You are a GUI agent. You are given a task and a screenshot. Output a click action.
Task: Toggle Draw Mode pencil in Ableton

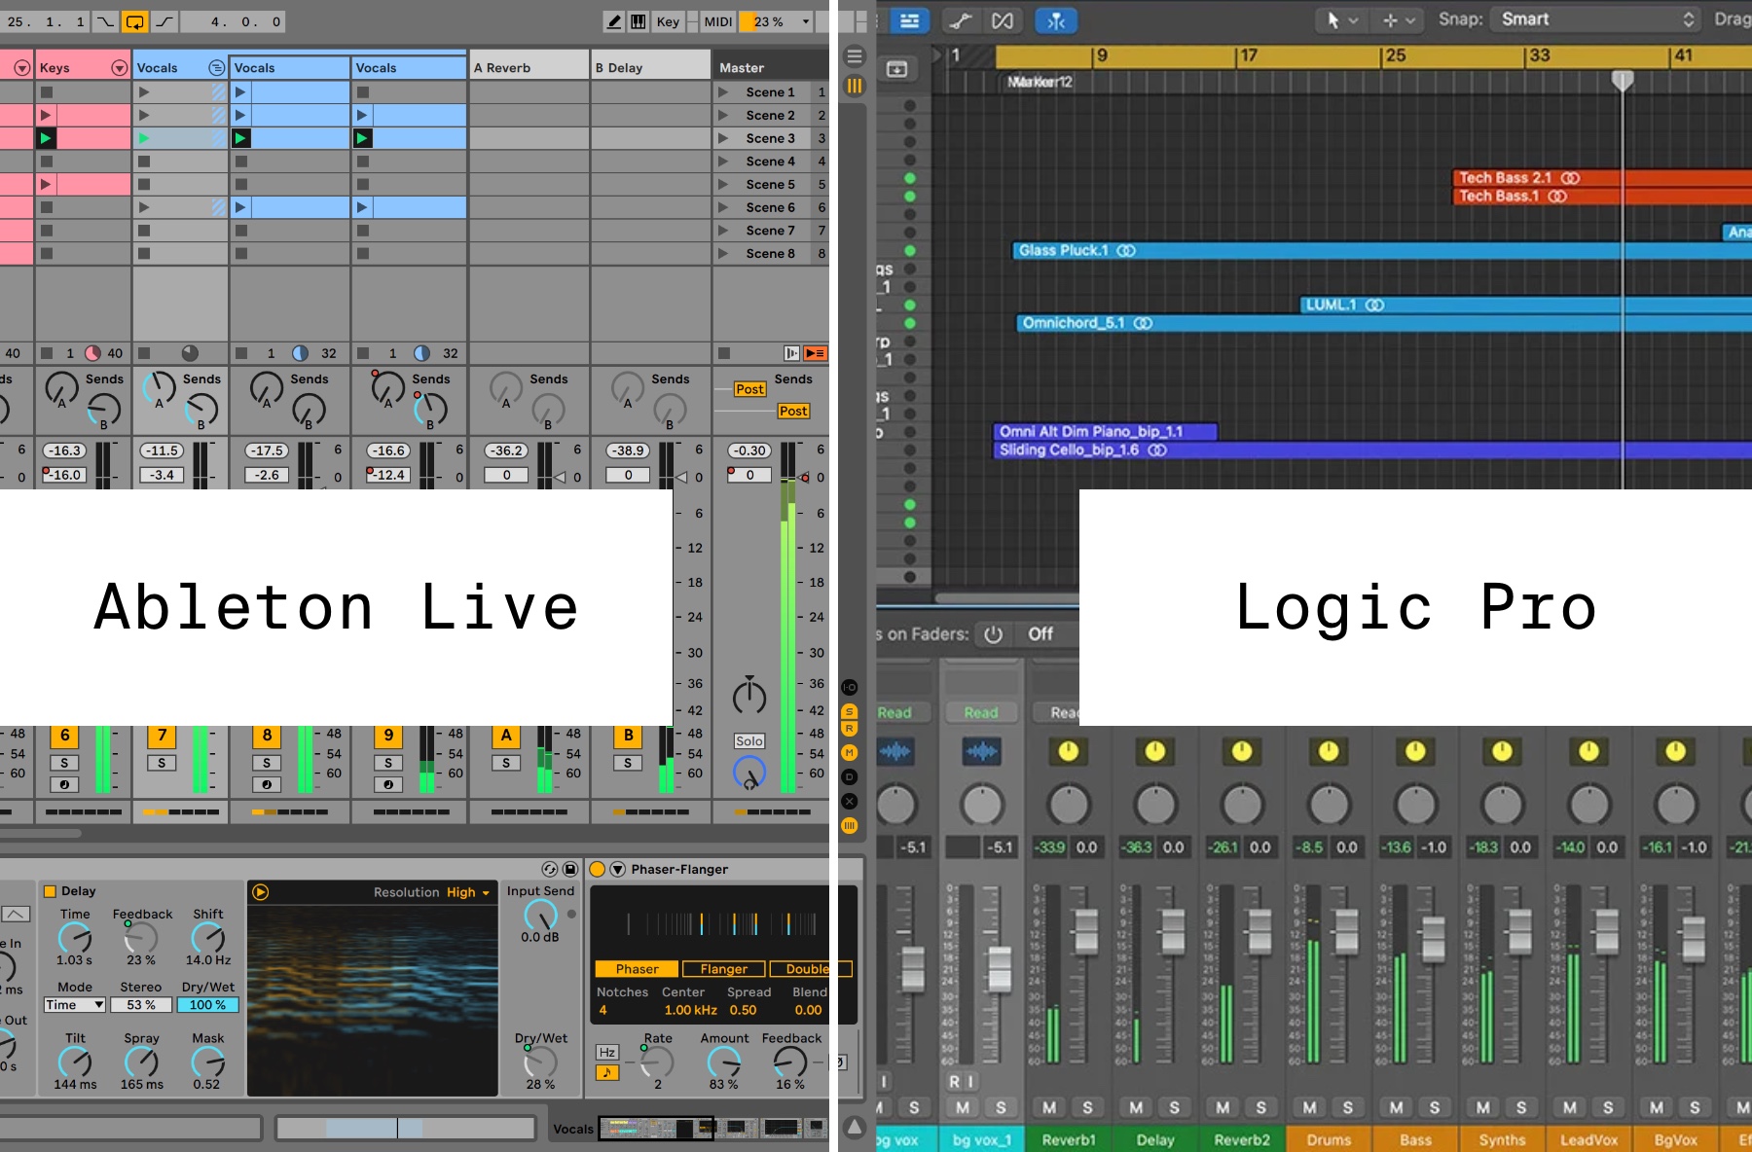tap(613, 21)
